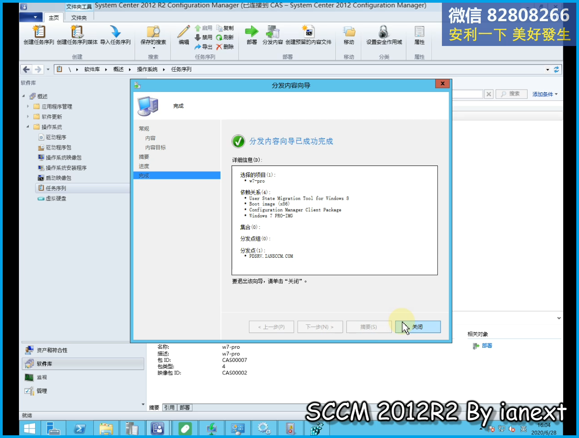Click the back navigation arrow
The height and width of the screenshot is (438, 579).
[x=27, y=69]
